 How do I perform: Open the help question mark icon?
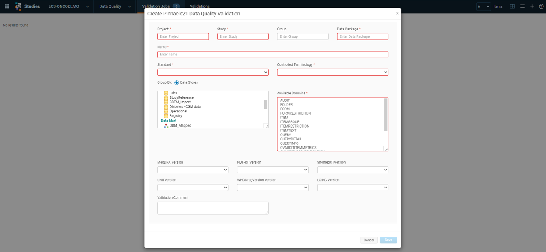[x=541, y=6]
